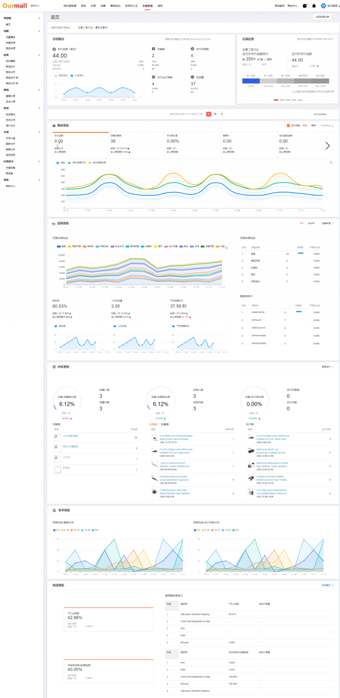340x698 pixels.
Task: Click the 返回数据纵横 button
Action: pyautogui.click(x=322, y=17)
